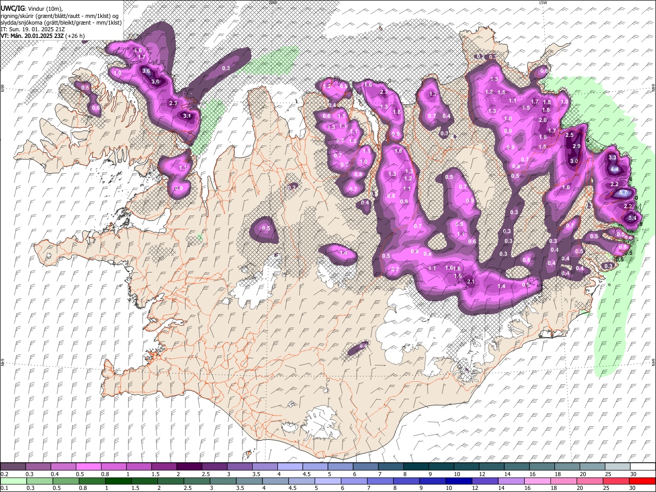Click the 'UWC/IG' title text
Image resolution: width=656 pixels, height=492 pixels.
click(12, 9)
